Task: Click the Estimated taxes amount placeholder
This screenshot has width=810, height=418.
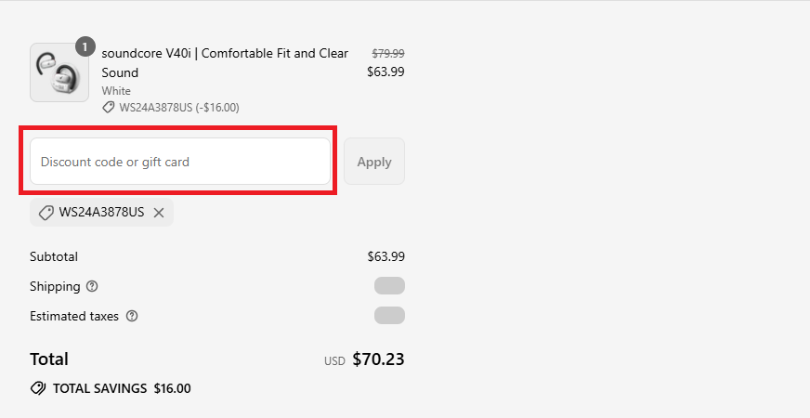Action: [389, 316]
